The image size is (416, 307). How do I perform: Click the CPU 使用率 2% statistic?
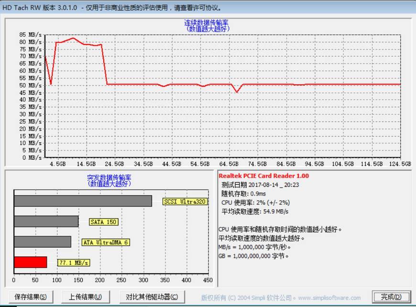click(x=254, y=202)
